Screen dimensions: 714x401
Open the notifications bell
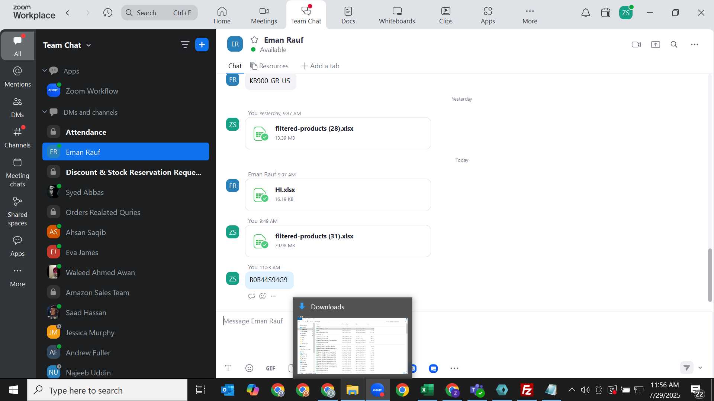(586, 13)
